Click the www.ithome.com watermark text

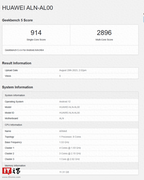(x=11, y=177)
